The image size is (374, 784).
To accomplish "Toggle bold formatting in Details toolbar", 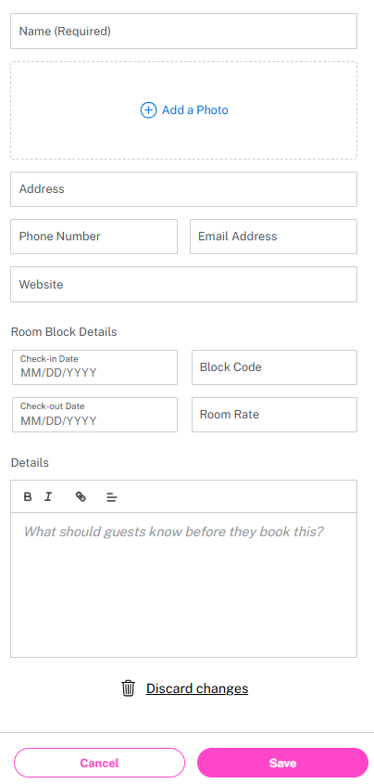I will 28,496.
